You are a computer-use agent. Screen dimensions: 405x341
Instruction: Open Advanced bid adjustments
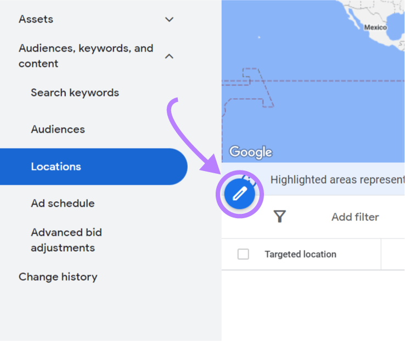point(66,240)
